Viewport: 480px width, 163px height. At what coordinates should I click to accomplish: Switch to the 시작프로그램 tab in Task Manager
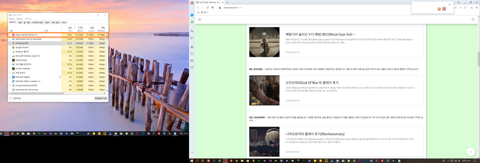tap(37, 22)
